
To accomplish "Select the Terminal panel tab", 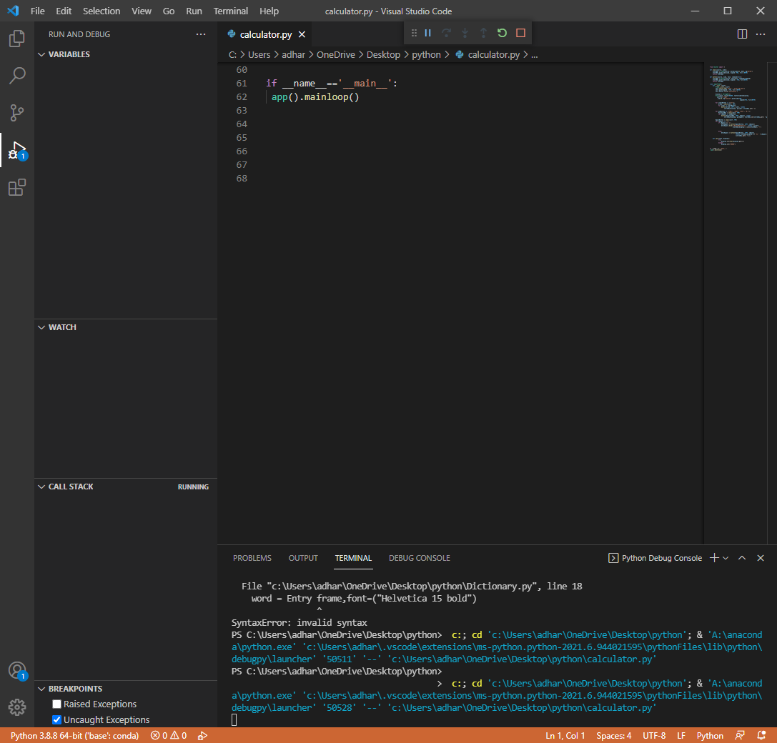I will click(353, 558).
